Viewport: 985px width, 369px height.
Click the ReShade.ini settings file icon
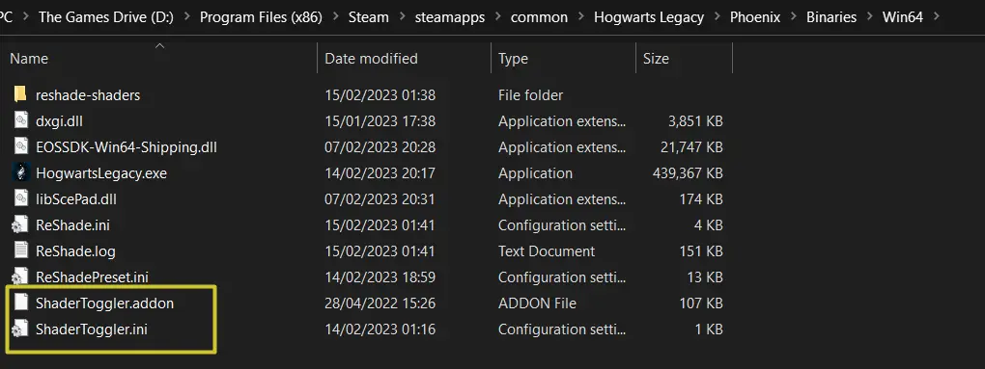pos(20,224)
